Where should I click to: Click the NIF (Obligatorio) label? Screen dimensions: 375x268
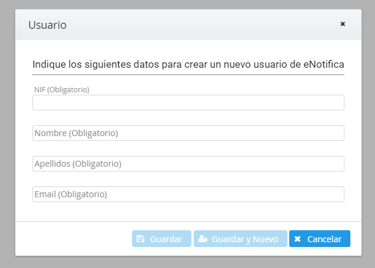[x=62, y=89]
